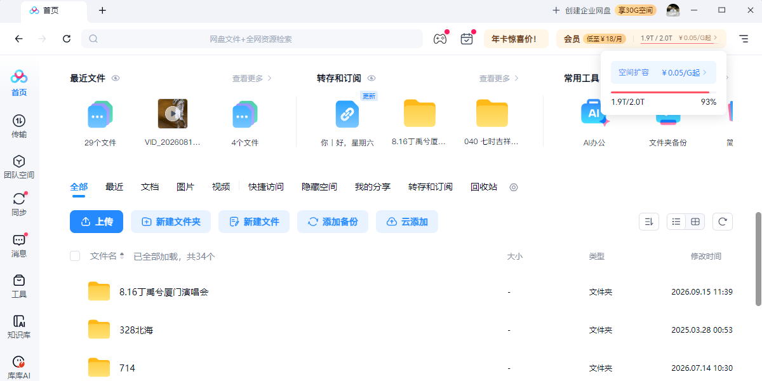Image resolution: width=762 pixels, height=381 pixels.
Task: Open the VID_2026081... video thumbnail
Action: [173, 114]
